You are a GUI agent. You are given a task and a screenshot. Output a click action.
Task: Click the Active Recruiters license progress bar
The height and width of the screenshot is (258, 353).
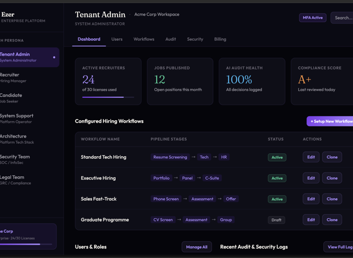coord(108,97)
